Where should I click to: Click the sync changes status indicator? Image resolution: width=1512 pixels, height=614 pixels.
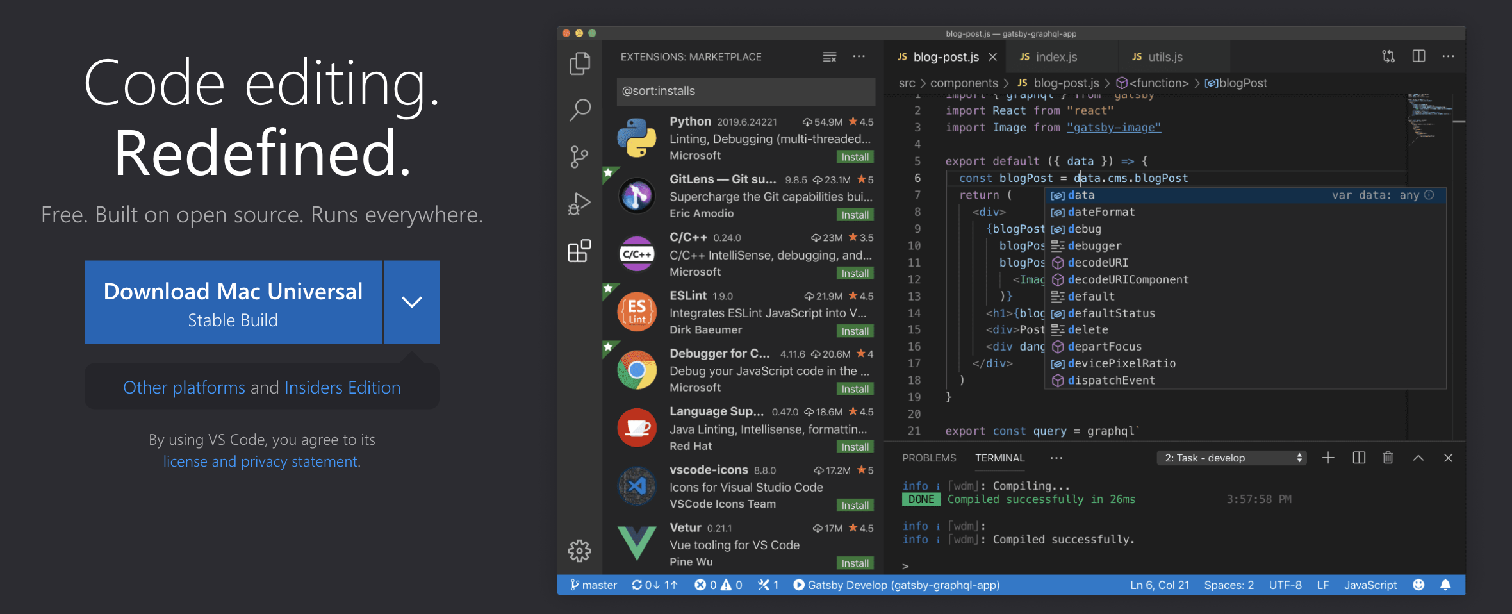click(x=654, y=585)
